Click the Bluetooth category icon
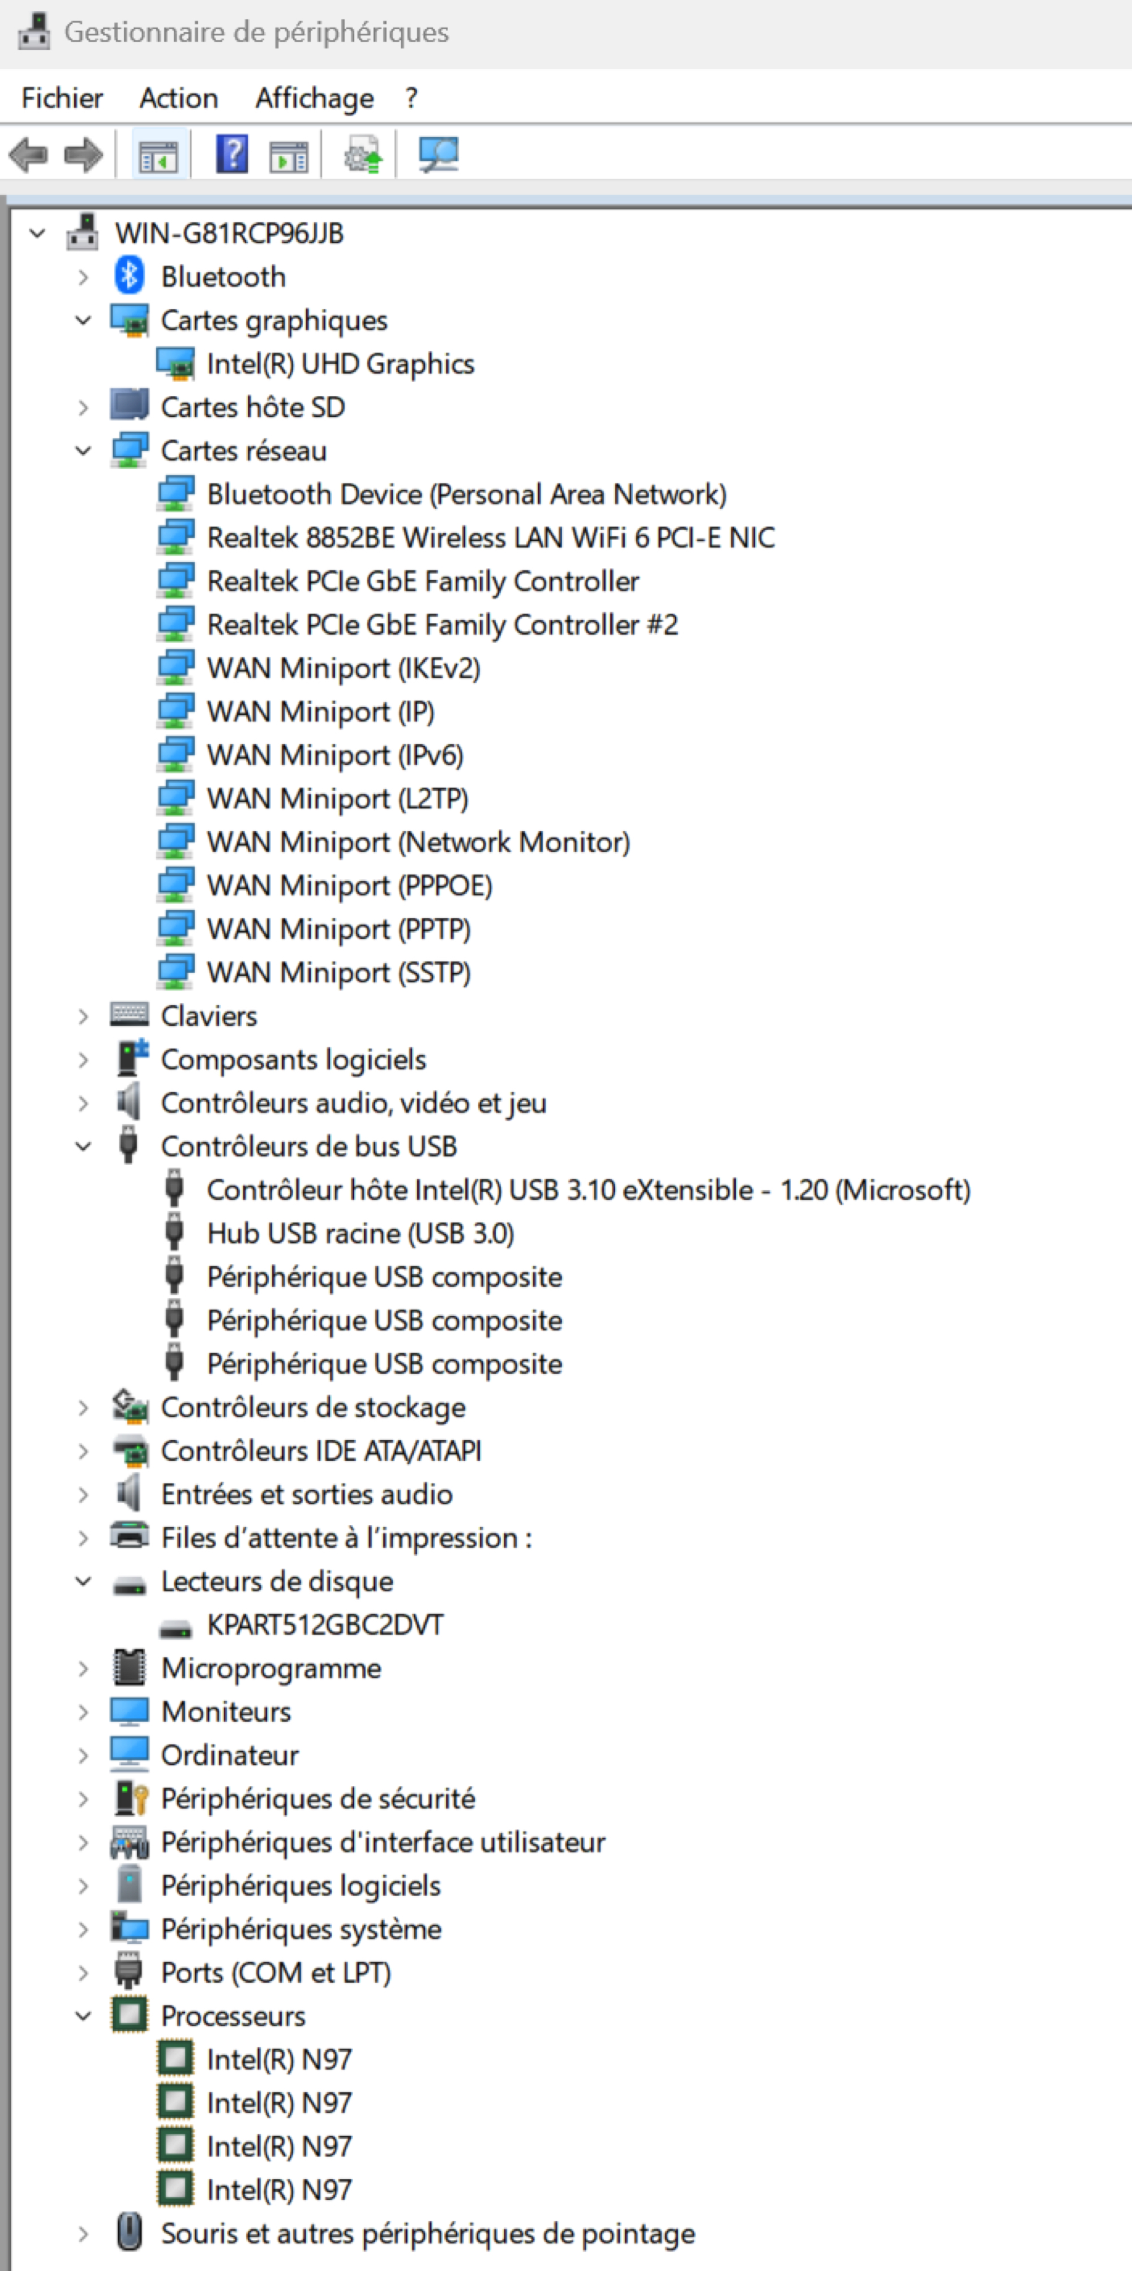 pyautogui.click(x=130, y=276)
